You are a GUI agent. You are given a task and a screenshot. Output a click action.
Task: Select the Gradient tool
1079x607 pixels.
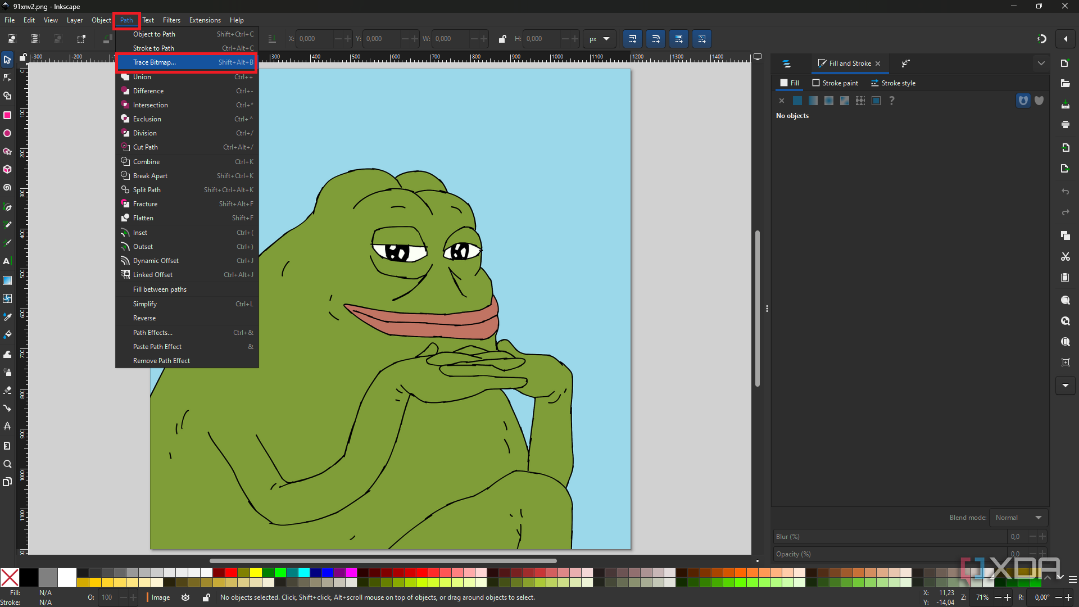click(x=7, y=280)
